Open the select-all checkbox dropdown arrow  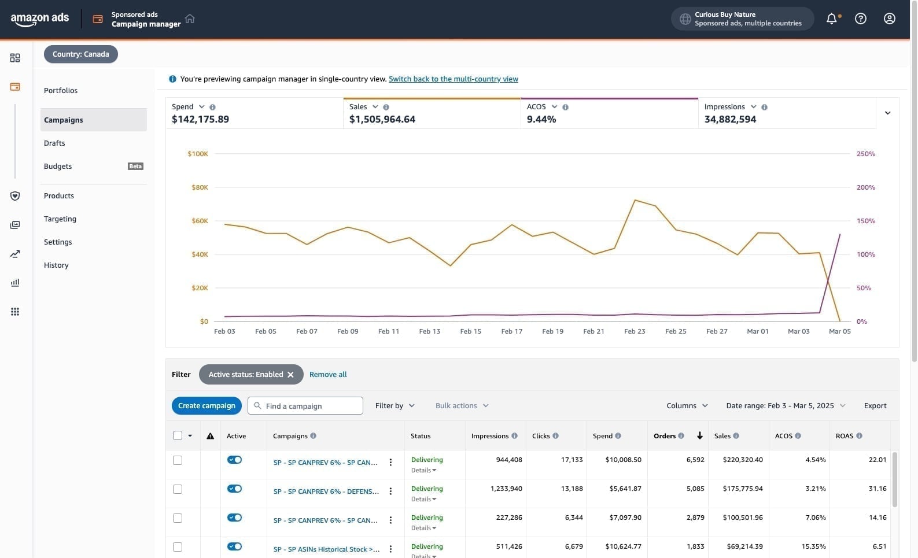[x=190, y=436]
